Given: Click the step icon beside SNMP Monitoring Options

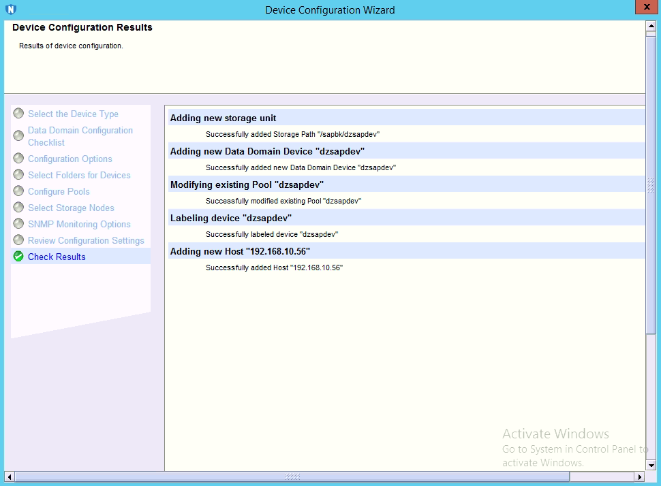Looking at the screenshot, I should point(18,224).
